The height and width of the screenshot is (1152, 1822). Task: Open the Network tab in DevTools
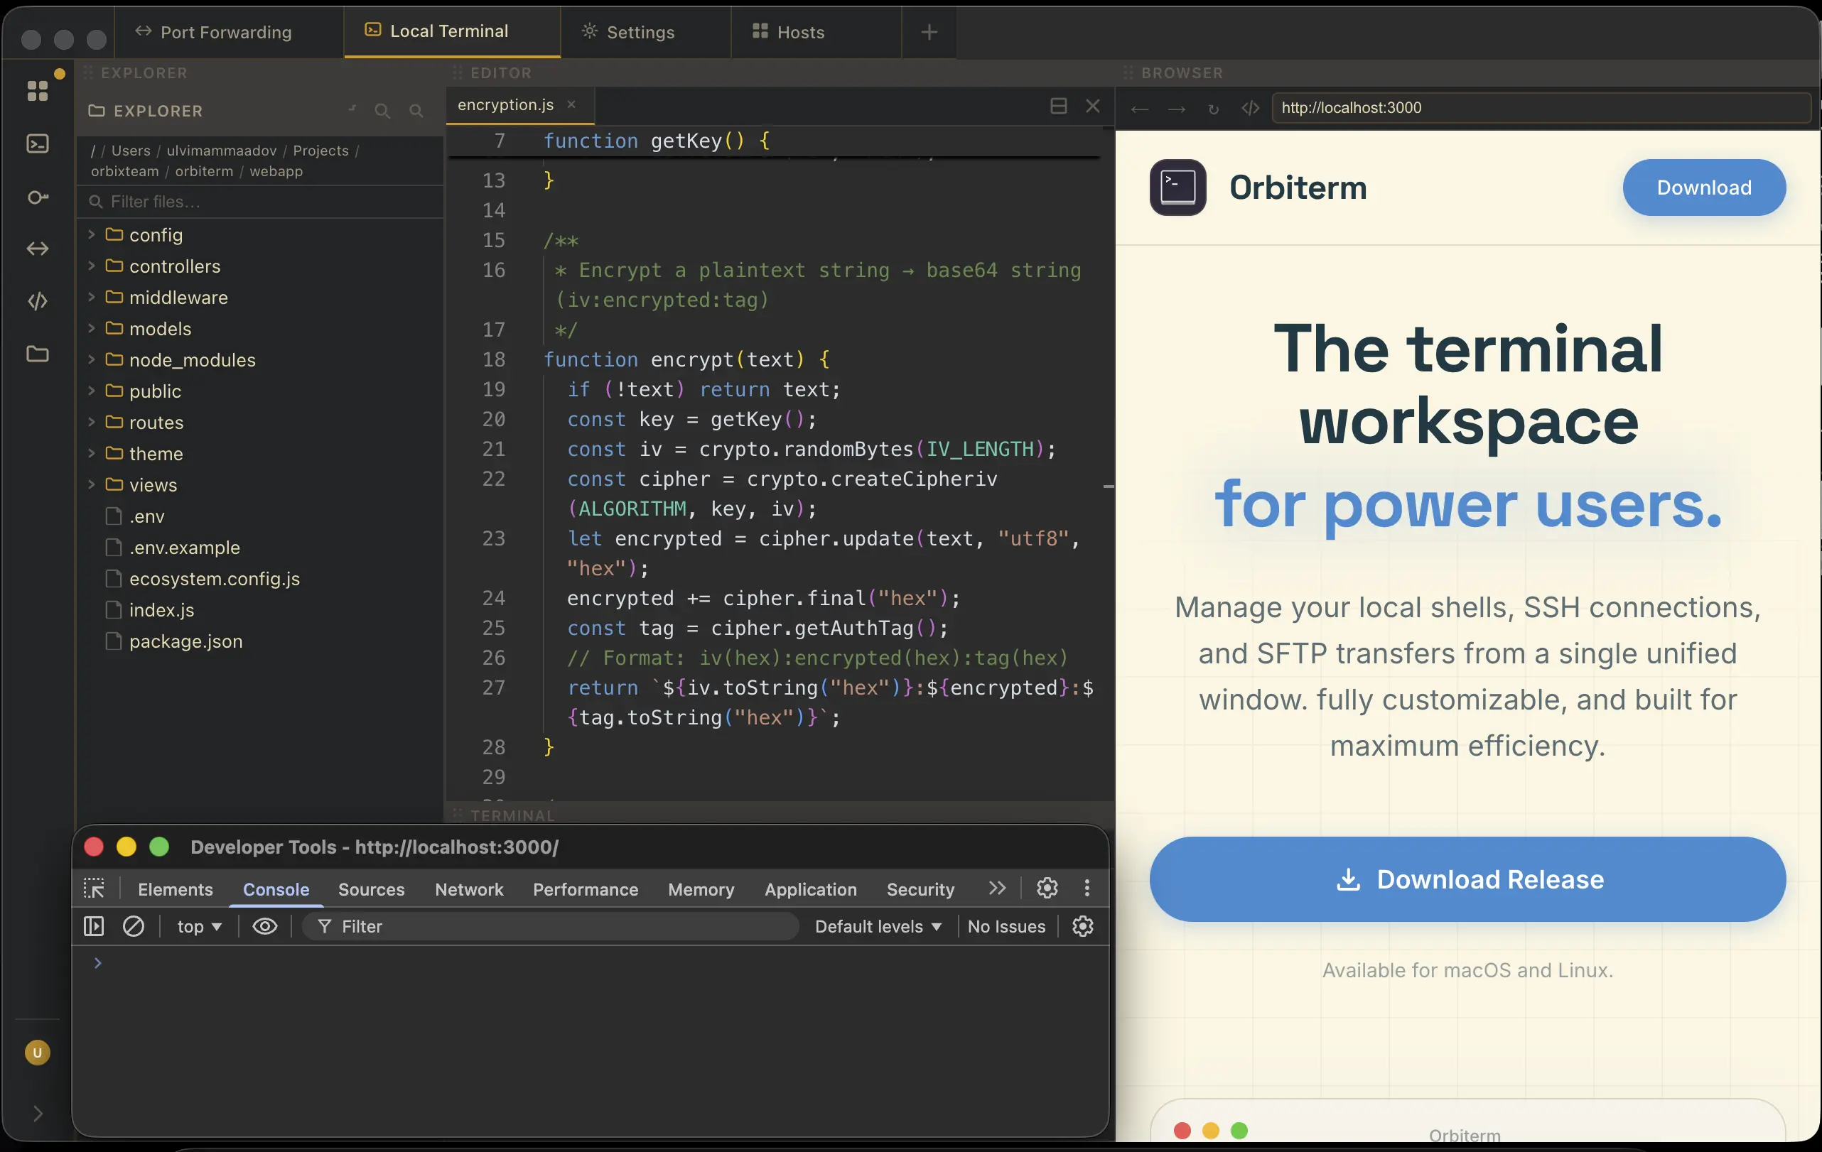click(469, 889)
